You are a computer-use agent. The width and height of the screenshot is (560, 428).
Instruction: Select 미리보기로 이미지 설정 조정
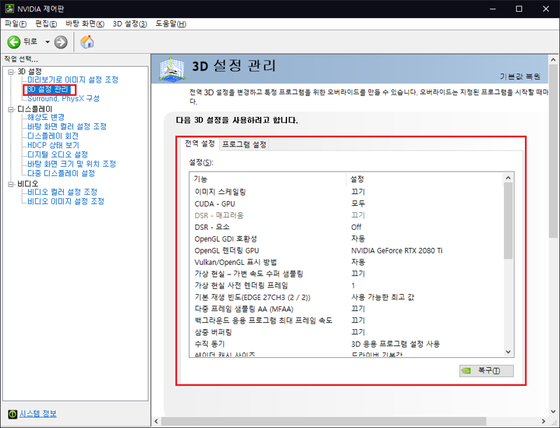(x=73, y=80)
